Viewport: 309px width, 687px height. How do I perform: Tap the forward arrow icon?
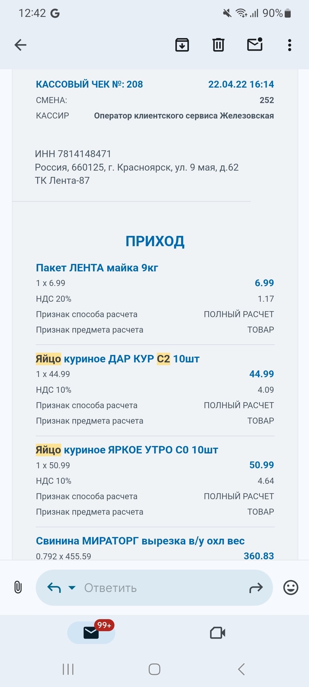coord(256,588)
